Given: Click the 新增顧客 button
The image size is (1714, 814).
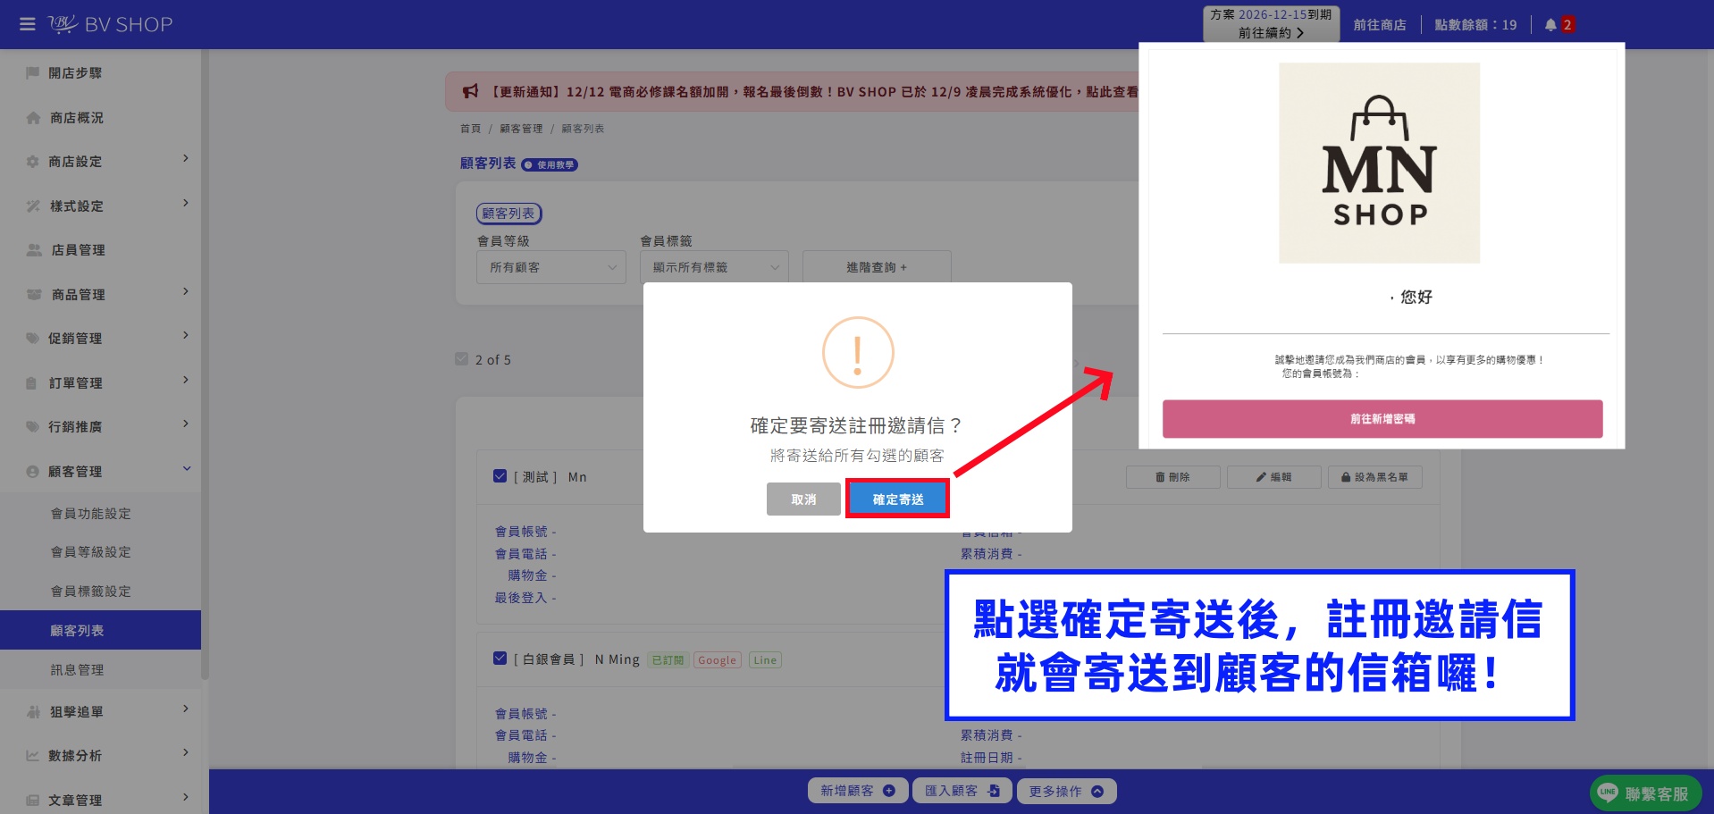Looking at the screenshot, I should (x=858, y=791).
